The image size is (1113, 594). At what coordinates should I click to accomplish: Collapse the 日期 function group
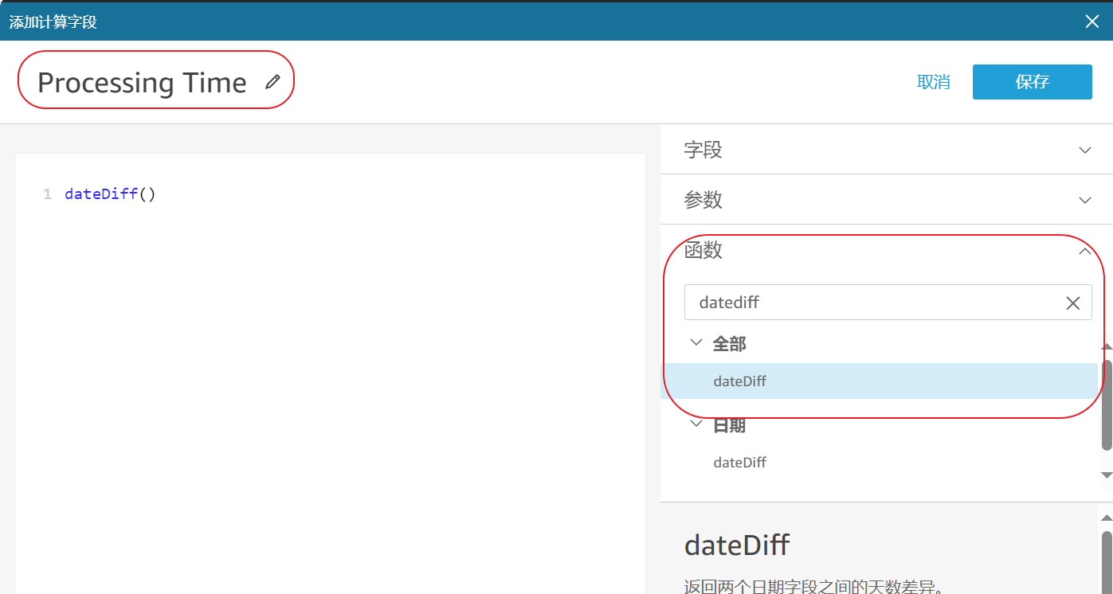click(696, 425)
